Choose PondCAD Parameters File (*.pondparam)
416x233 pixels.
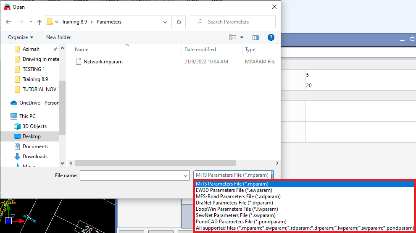coord(304,222)
